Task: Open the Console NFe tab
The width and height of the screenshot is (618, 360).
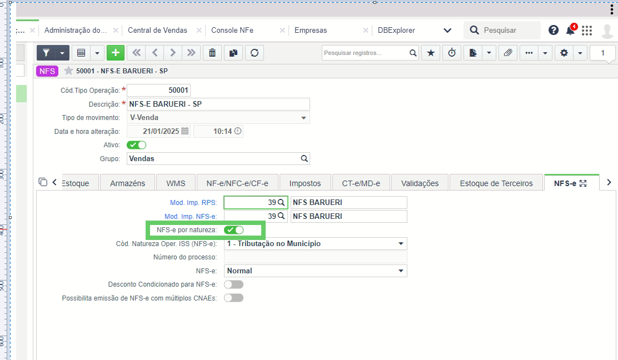Action: tap(232, 31)
